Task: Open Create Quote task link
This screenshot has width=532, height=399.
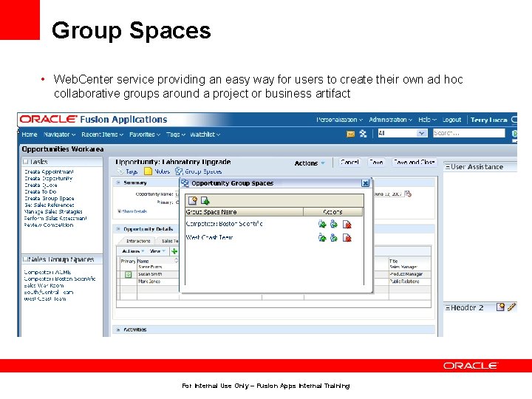Action: click(x=41, y=185)
